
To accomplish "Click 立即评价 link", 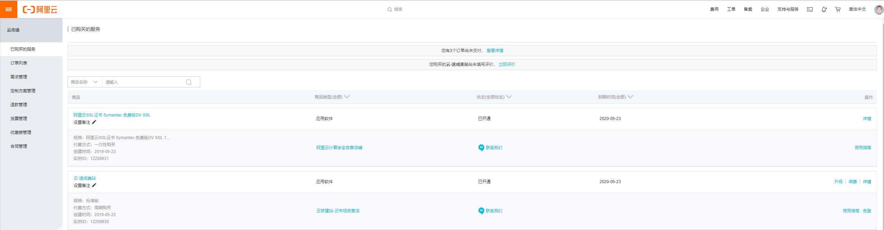I will coord(507,65).
